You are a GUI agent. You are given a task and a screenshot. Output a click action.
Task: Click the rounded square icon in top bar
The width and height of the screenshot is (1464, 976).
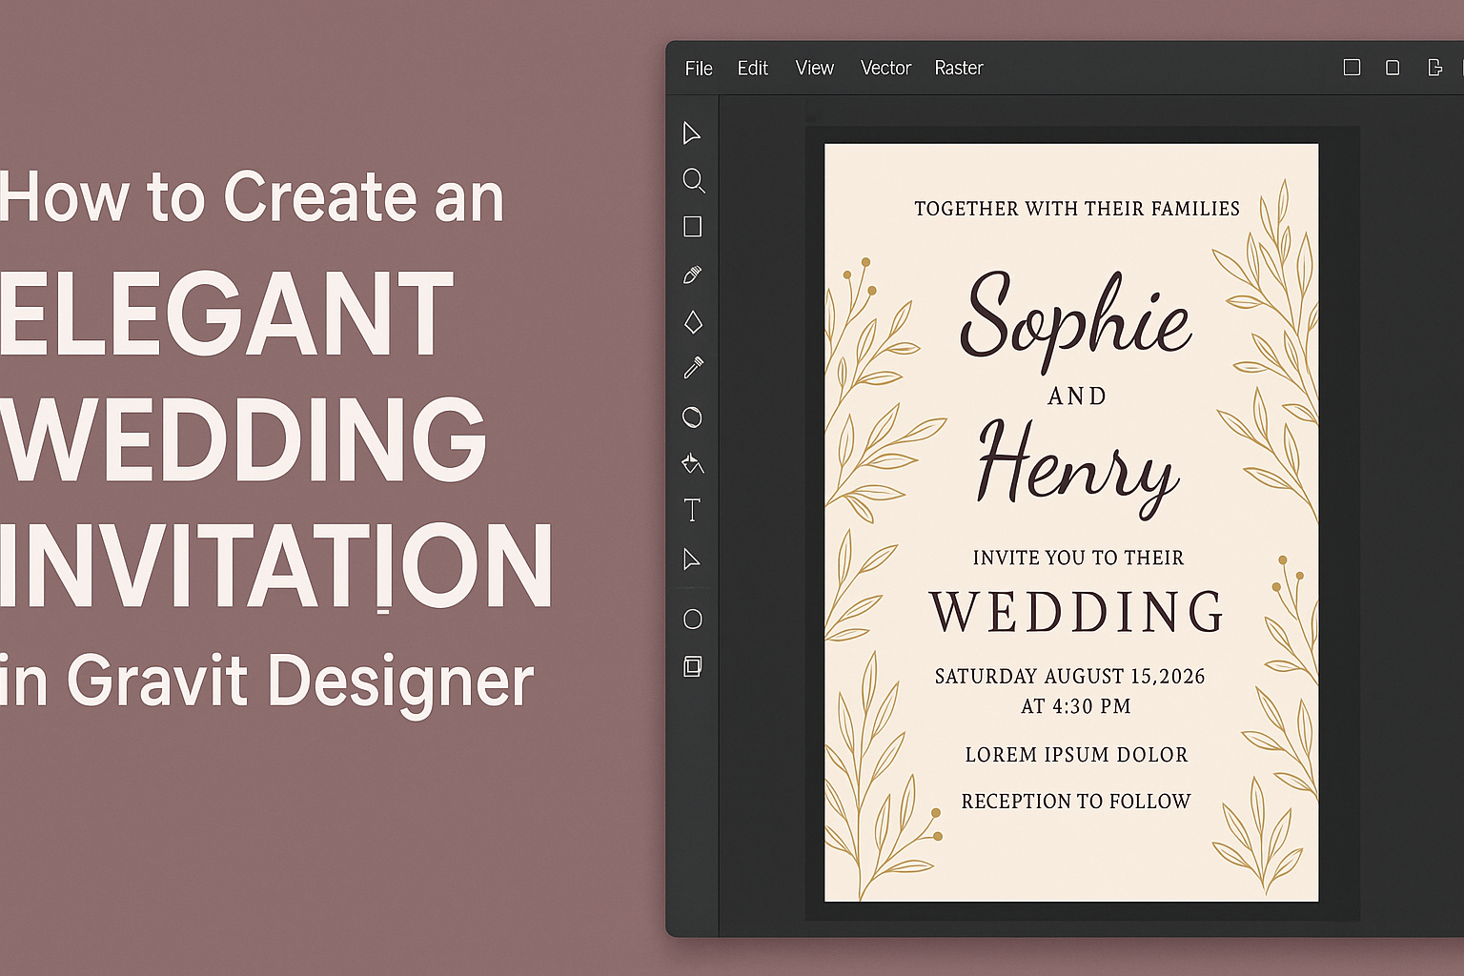1393,68
